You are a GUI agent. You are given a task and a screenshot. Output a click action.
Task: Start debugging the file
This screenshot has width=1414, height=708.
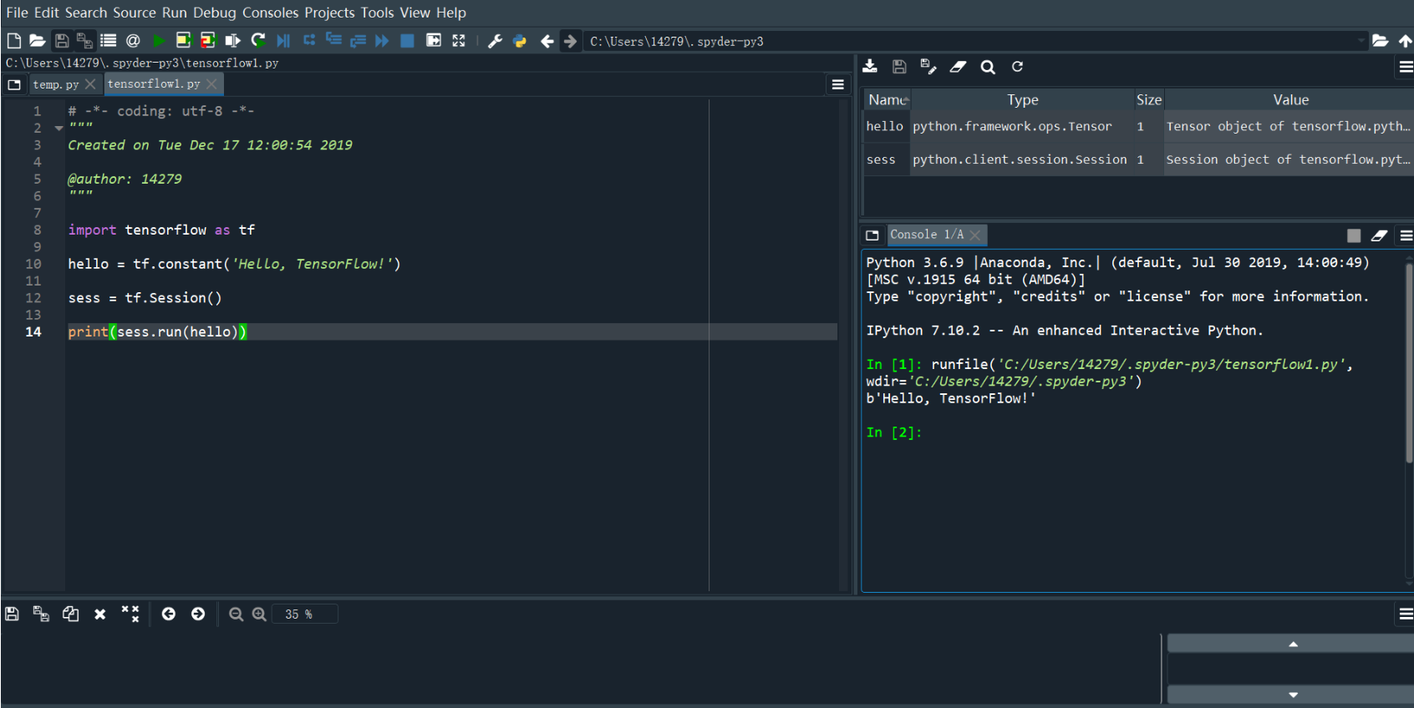[283, 41]
